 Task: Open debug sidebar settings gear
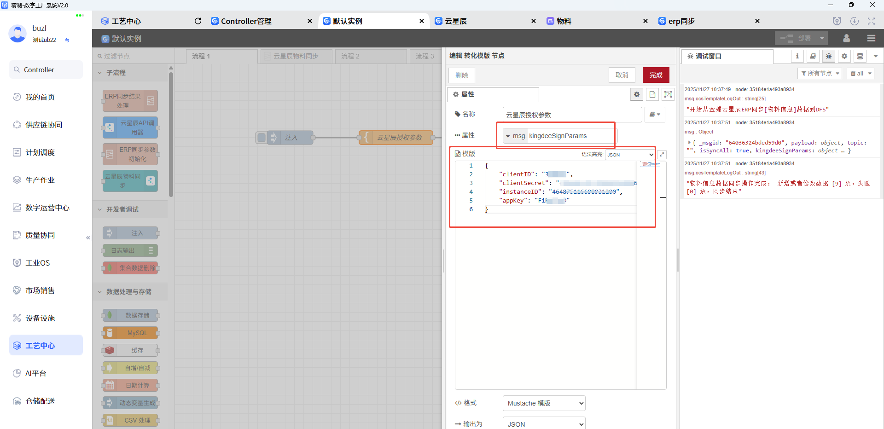point(844,56)
